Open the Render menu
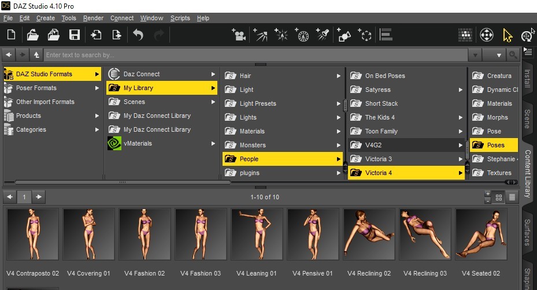Viewport: 537px width, 290px height. [x=93, y=18]
